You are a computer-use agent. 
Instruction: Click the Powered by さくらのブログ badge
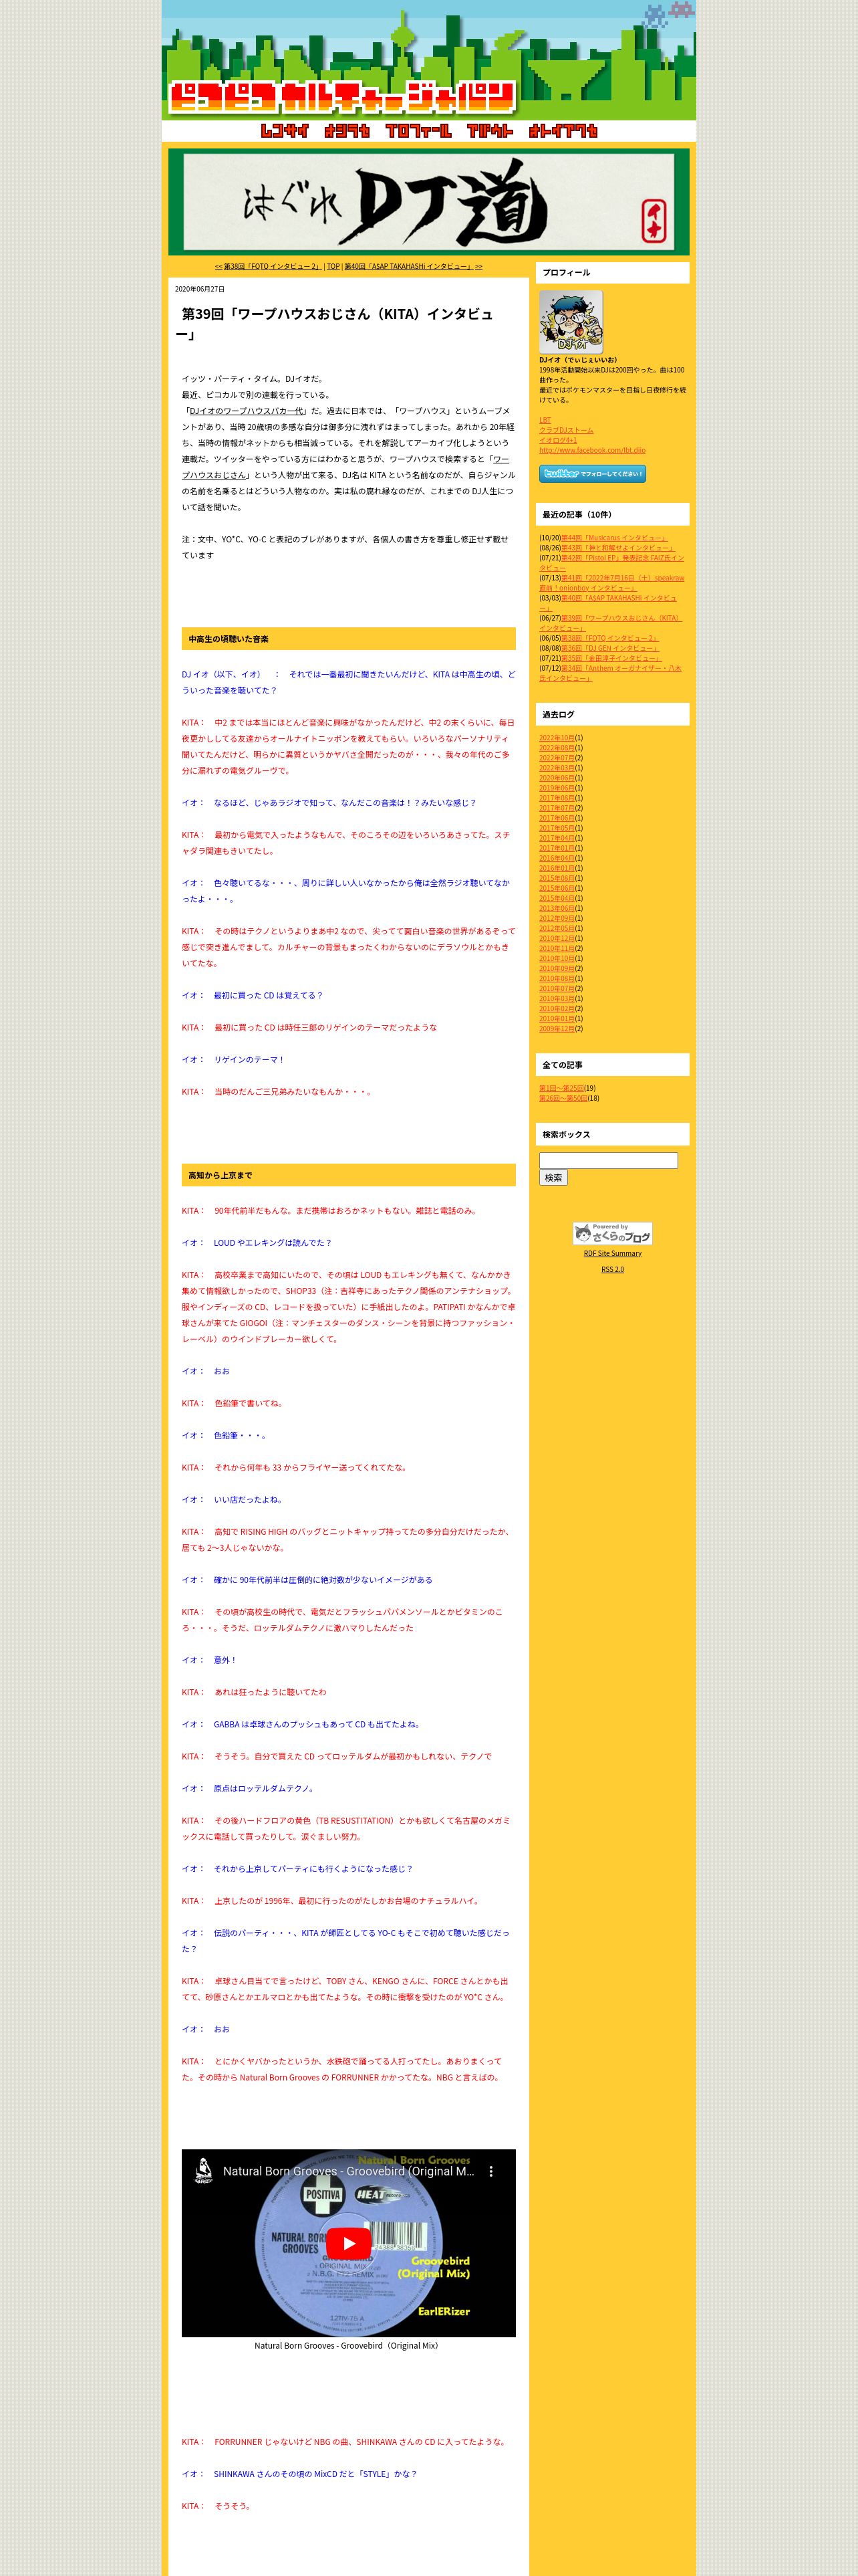tap(612, 1233)
